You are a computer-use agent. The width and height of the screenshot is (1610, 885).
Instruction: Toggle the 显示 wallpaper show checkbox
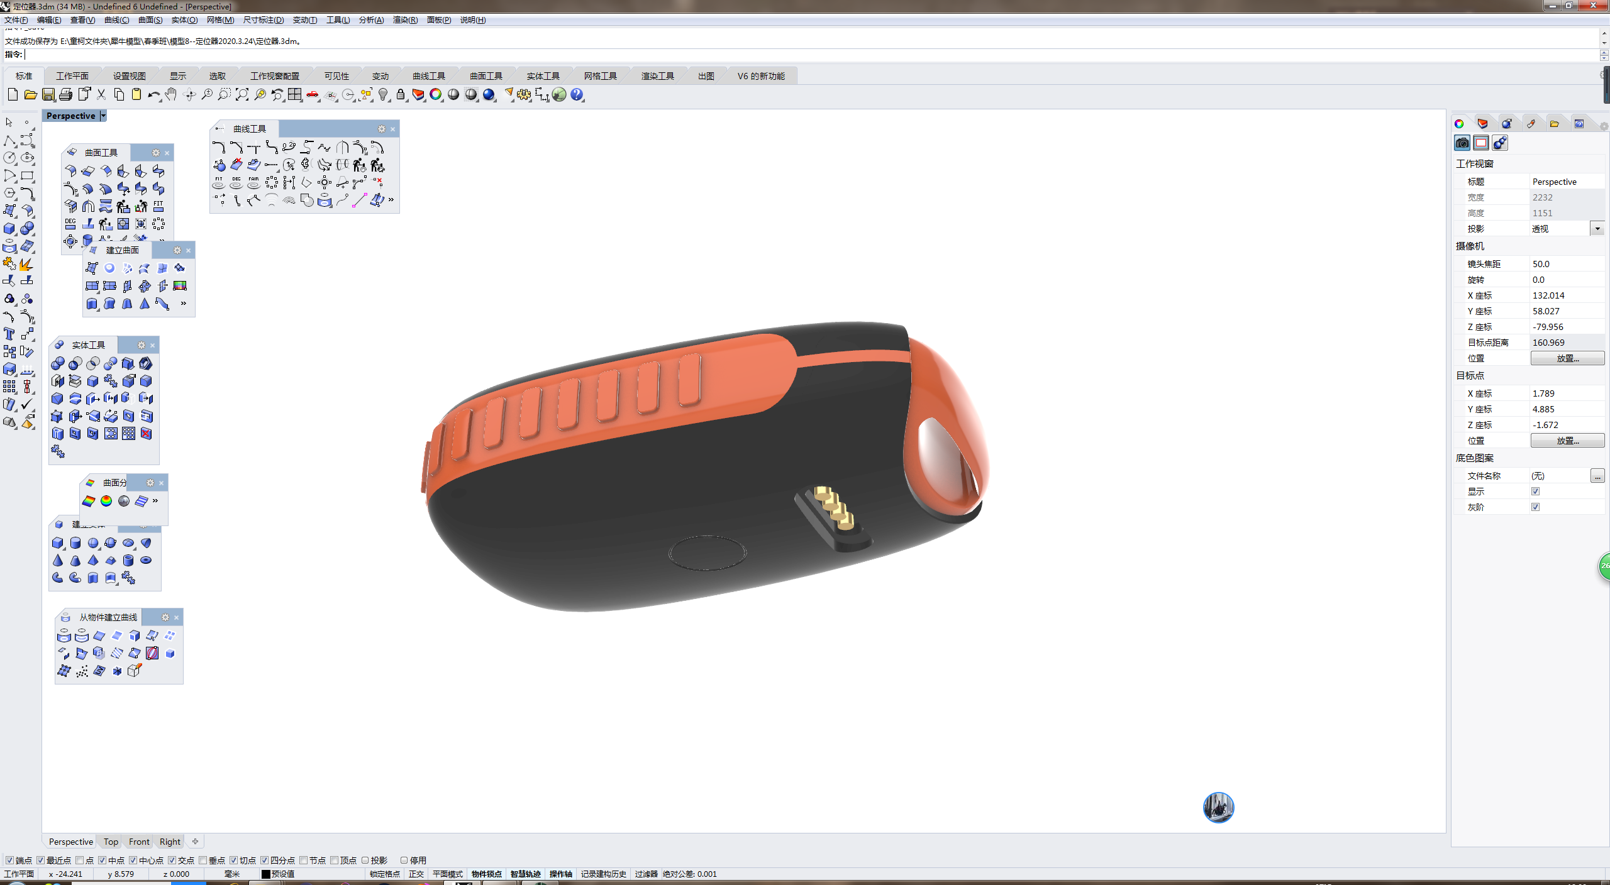coord(1535,492)
